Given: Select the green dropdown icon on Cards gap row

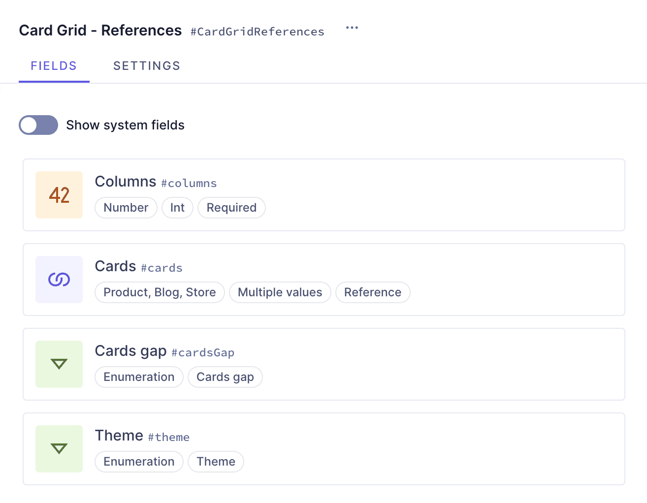Looking at the screenshot, I should (59, 364).
